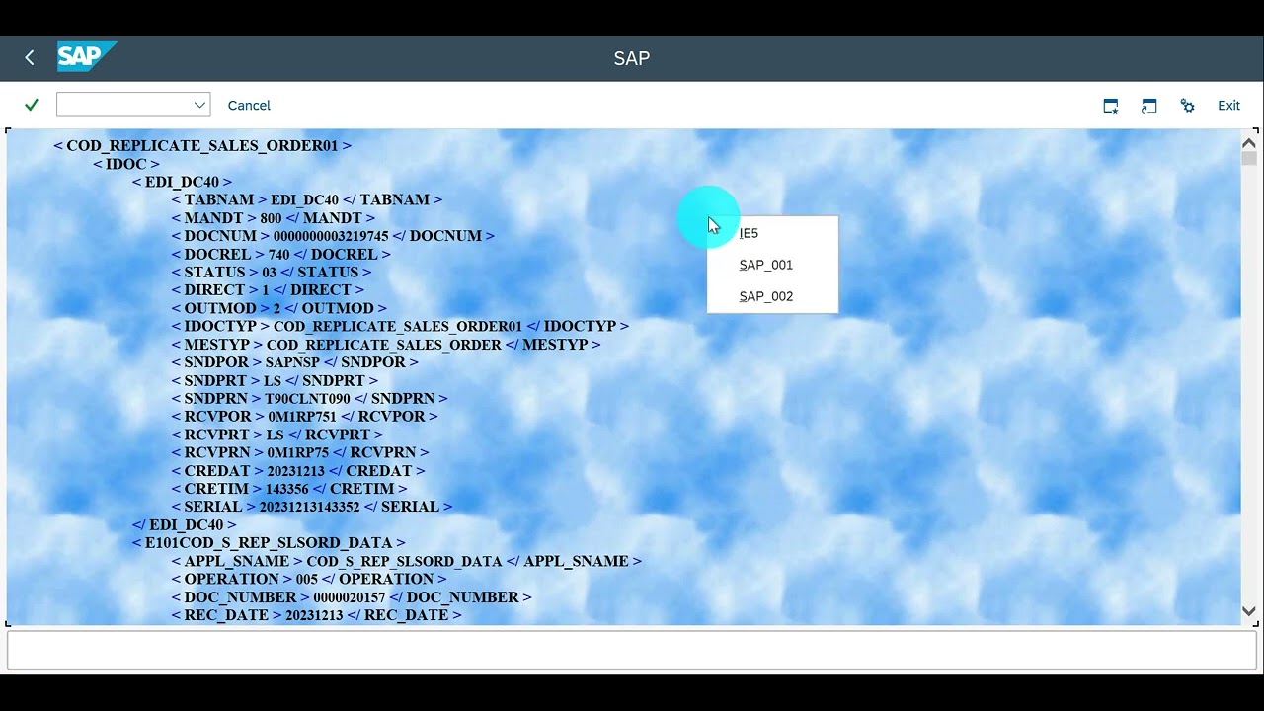Click the MESTYP line
Viewport: 1264px width, 711px height.
(386, 345)
